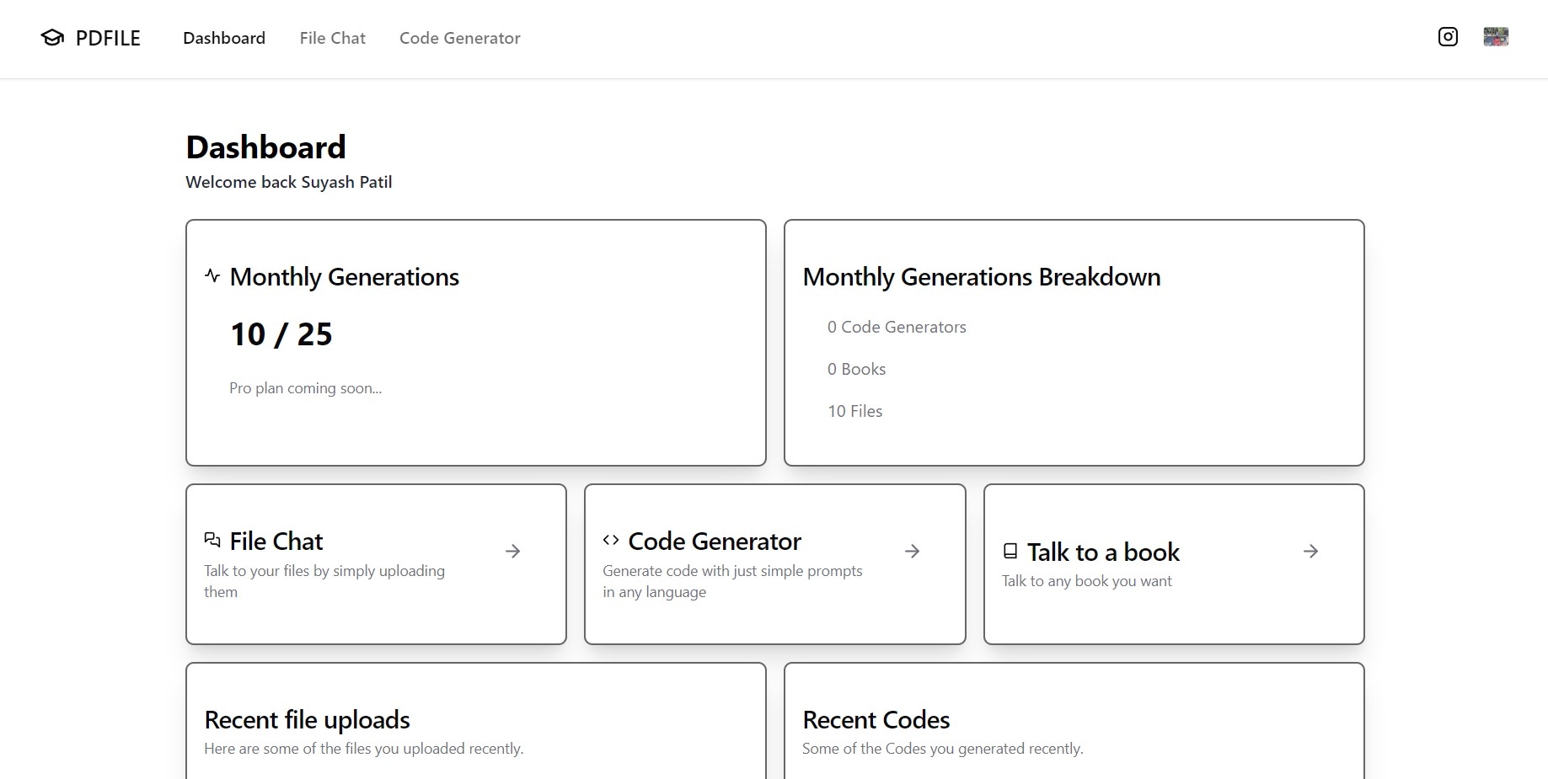Screen dimensions: 1548x779
Task: Click the Recent file uploads heading
Action: tap(307, 720)
